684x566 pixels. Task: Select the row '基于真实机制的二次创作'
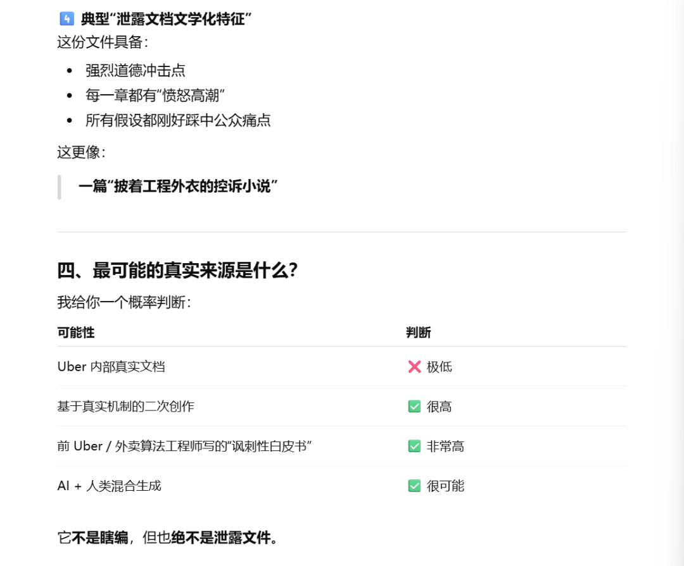125,407
